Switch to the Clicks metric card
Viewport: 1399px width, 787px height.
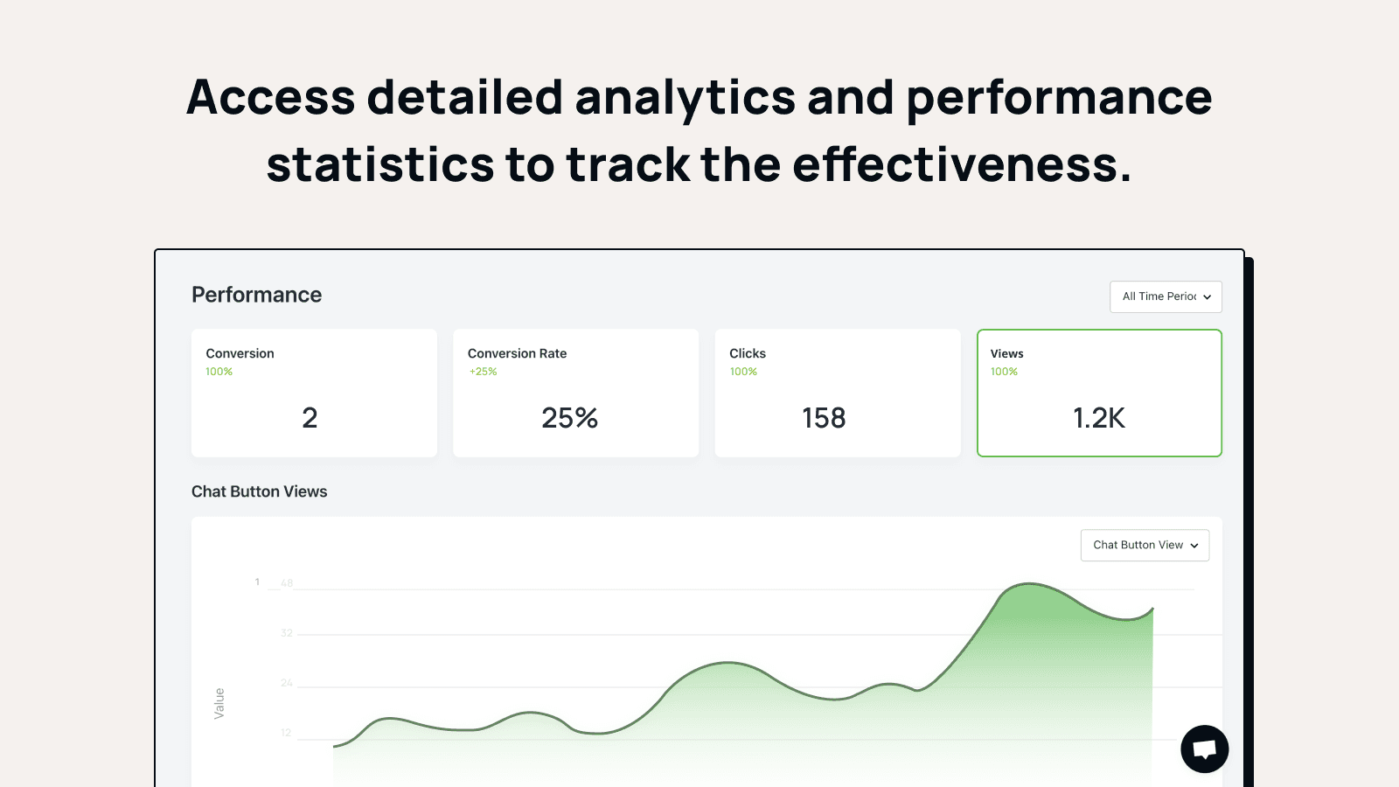click(x=837, y=393)
